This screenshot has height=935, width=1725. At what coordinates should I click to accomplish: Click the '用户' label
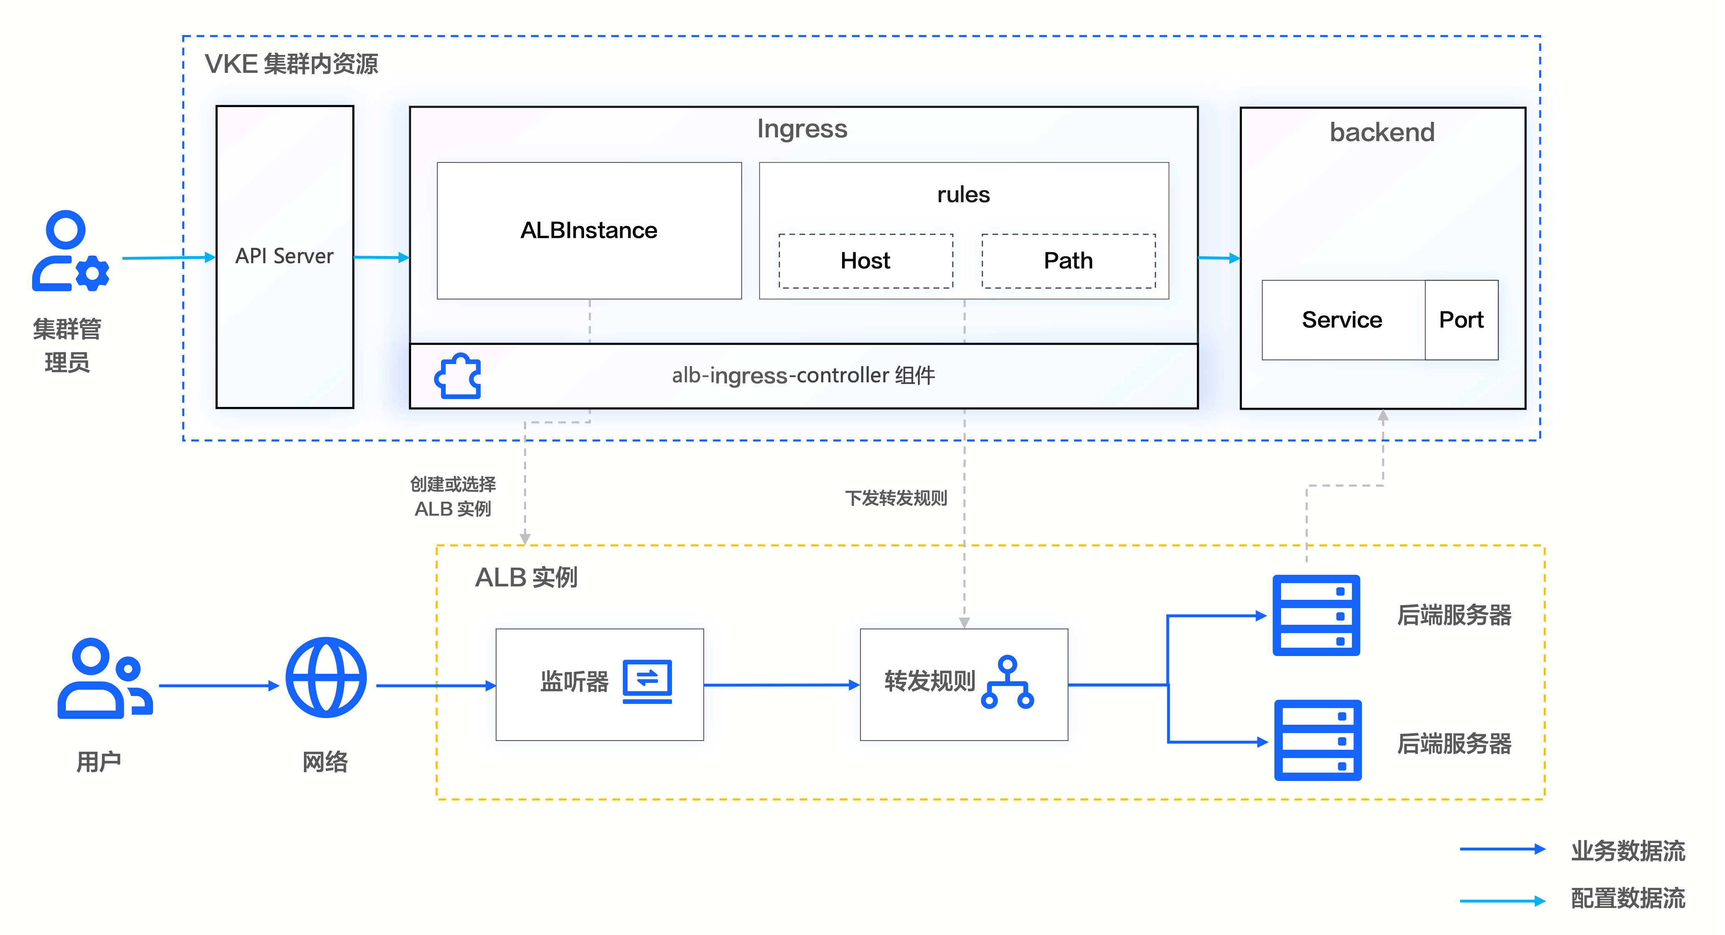click(x=98, y=763)
